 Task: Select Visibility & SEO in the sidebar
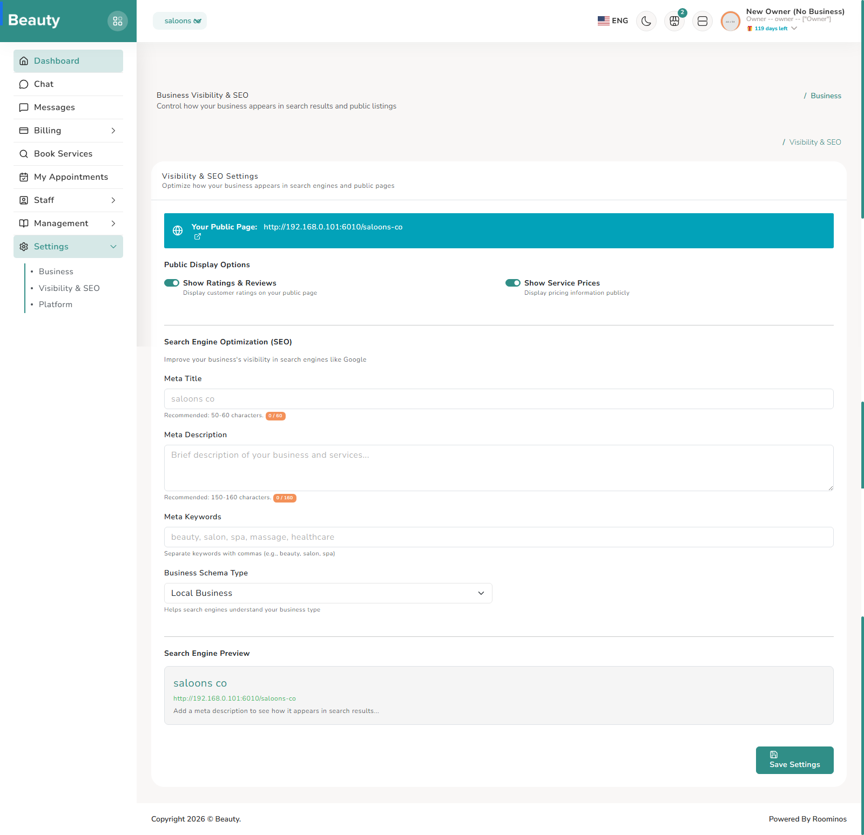[x=69, y=288]
